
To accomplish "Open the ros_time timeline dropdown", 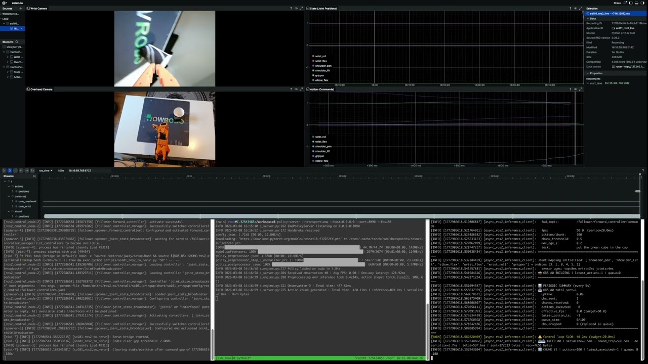I will tap(46, 170).
